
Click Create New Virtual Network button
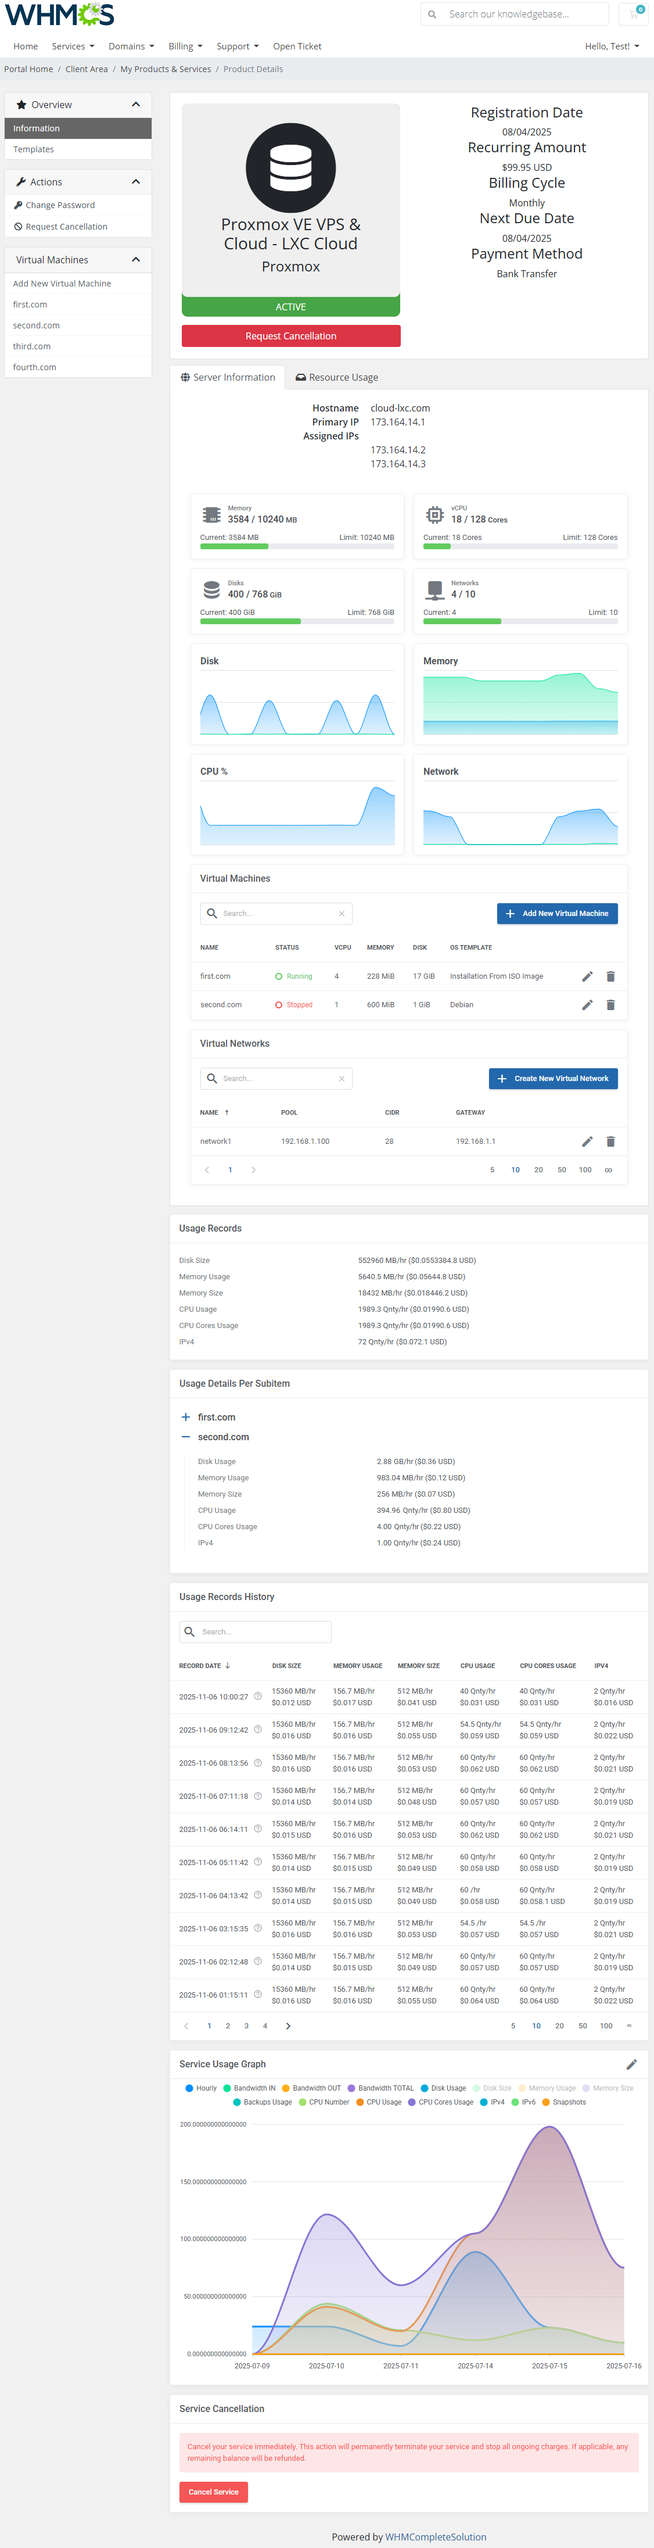(554, 1079)
